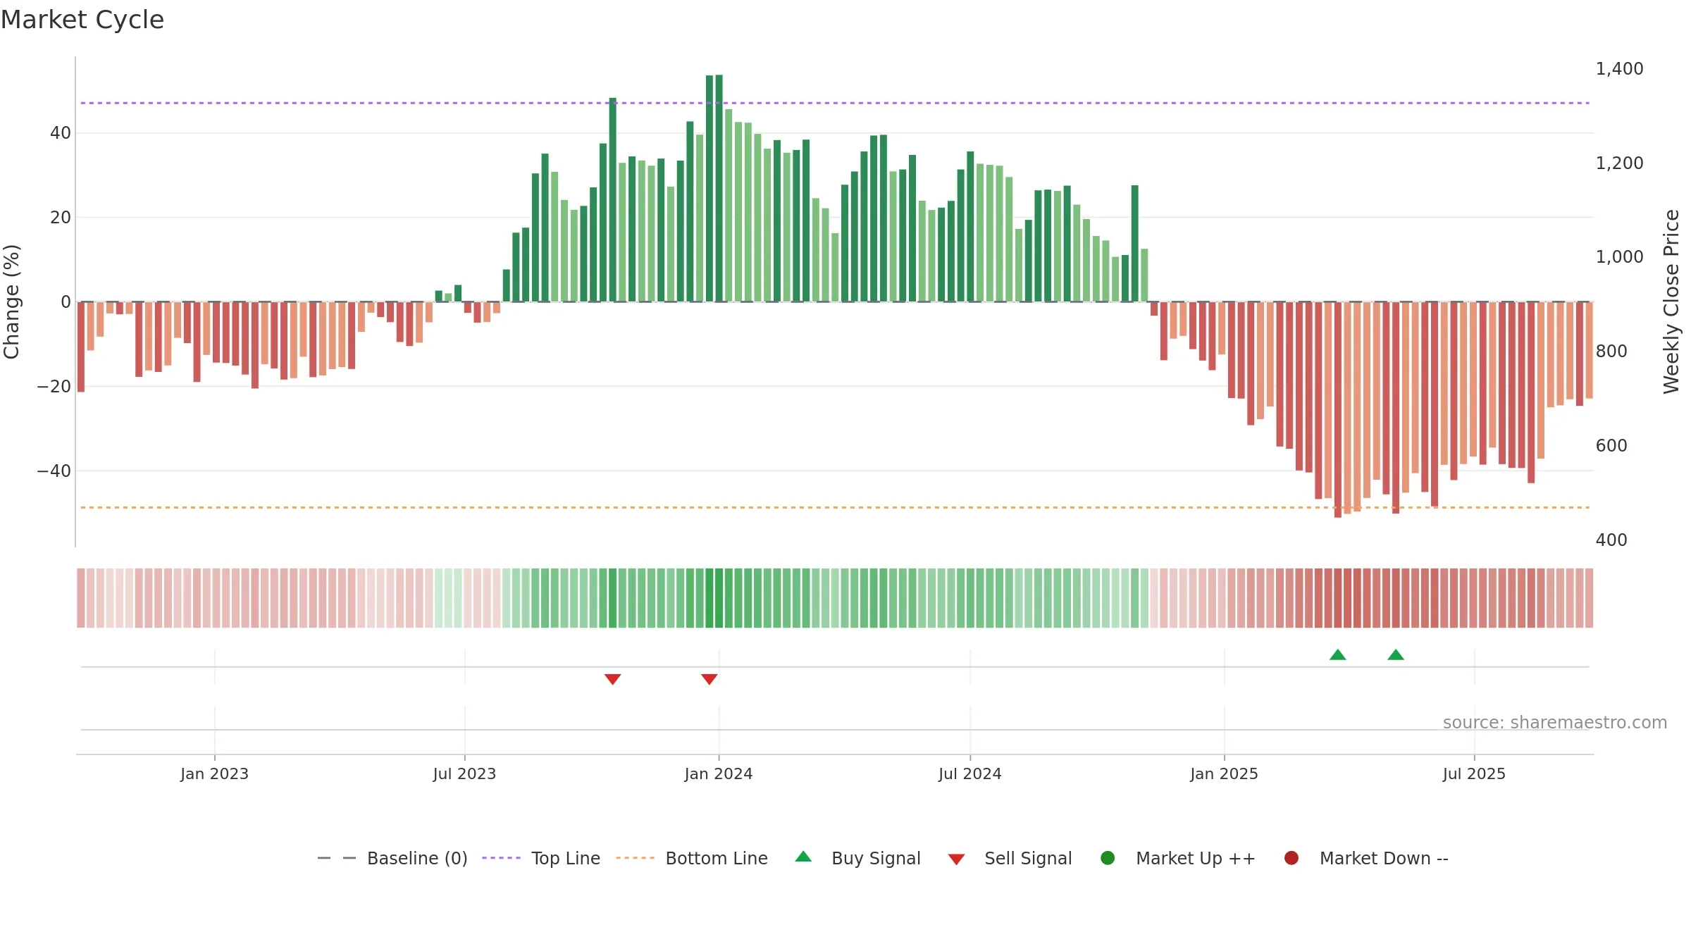The height and width of the screenshot is (951, 1691).
Task: Toggle the Top Line legend entry
Action: click(541, 858)
